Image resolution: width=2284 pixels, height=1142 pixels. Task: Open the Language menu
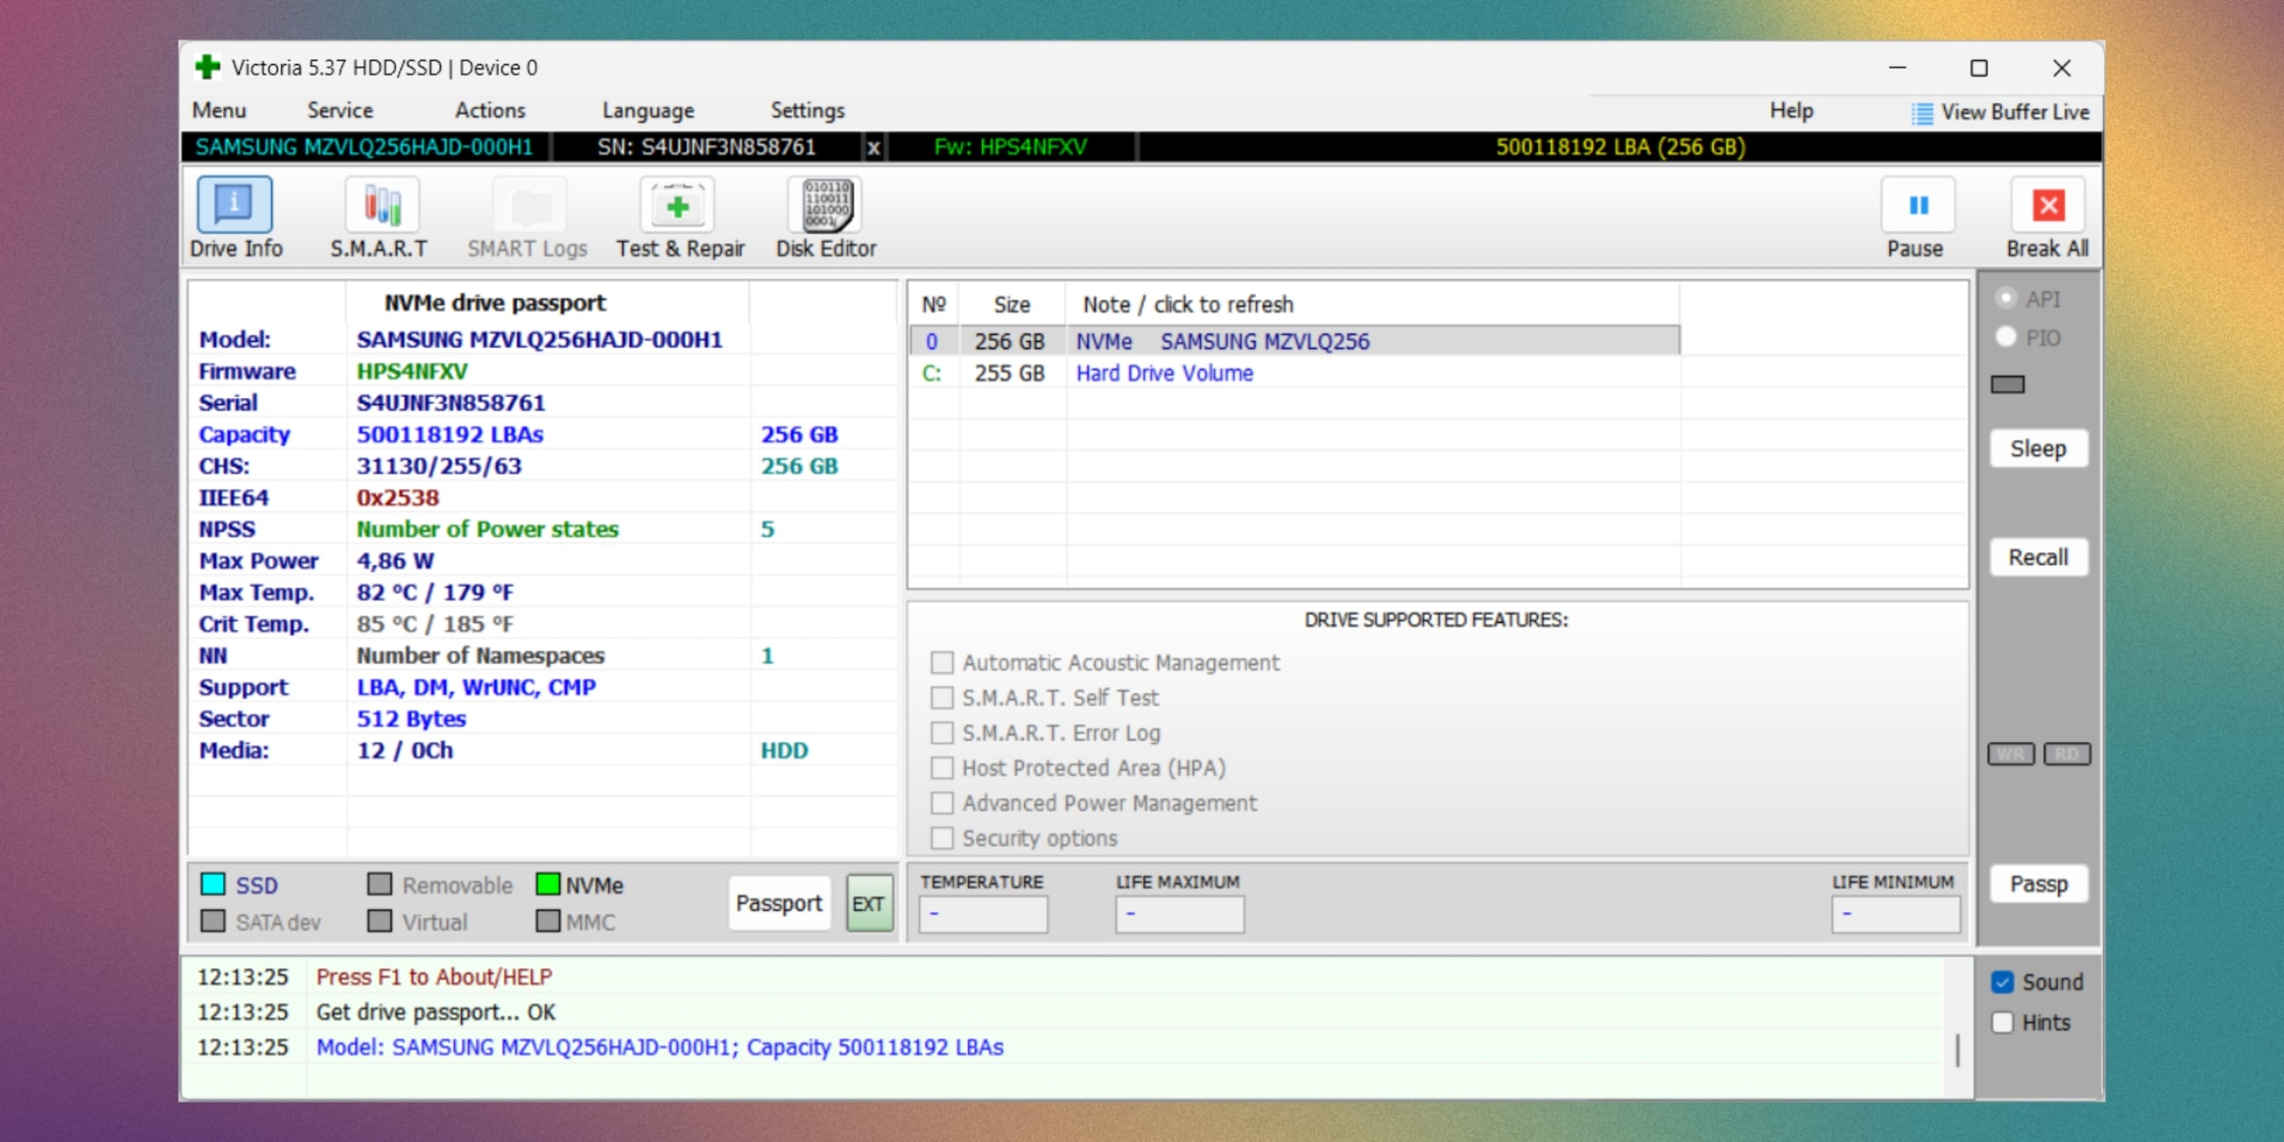[x=648, y=111]
